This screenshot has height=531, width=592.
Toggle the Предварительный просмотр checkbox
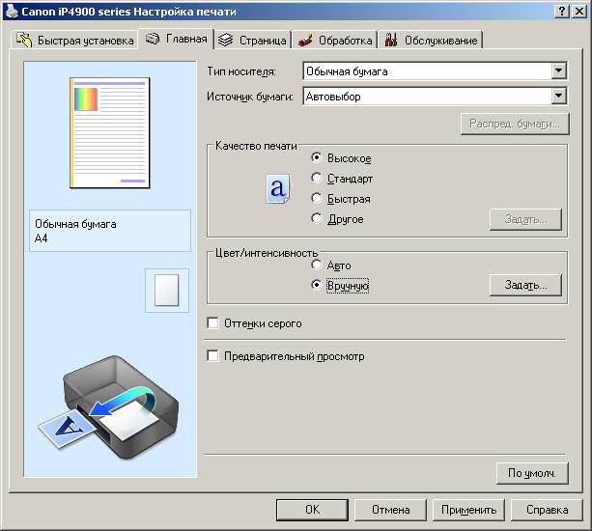[x=213, y=356]
